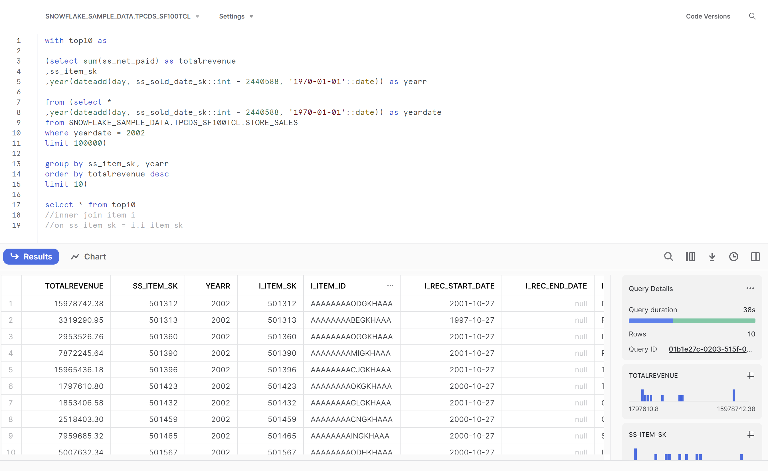Click line number 12 in the gutter

[x=16, y=154]
